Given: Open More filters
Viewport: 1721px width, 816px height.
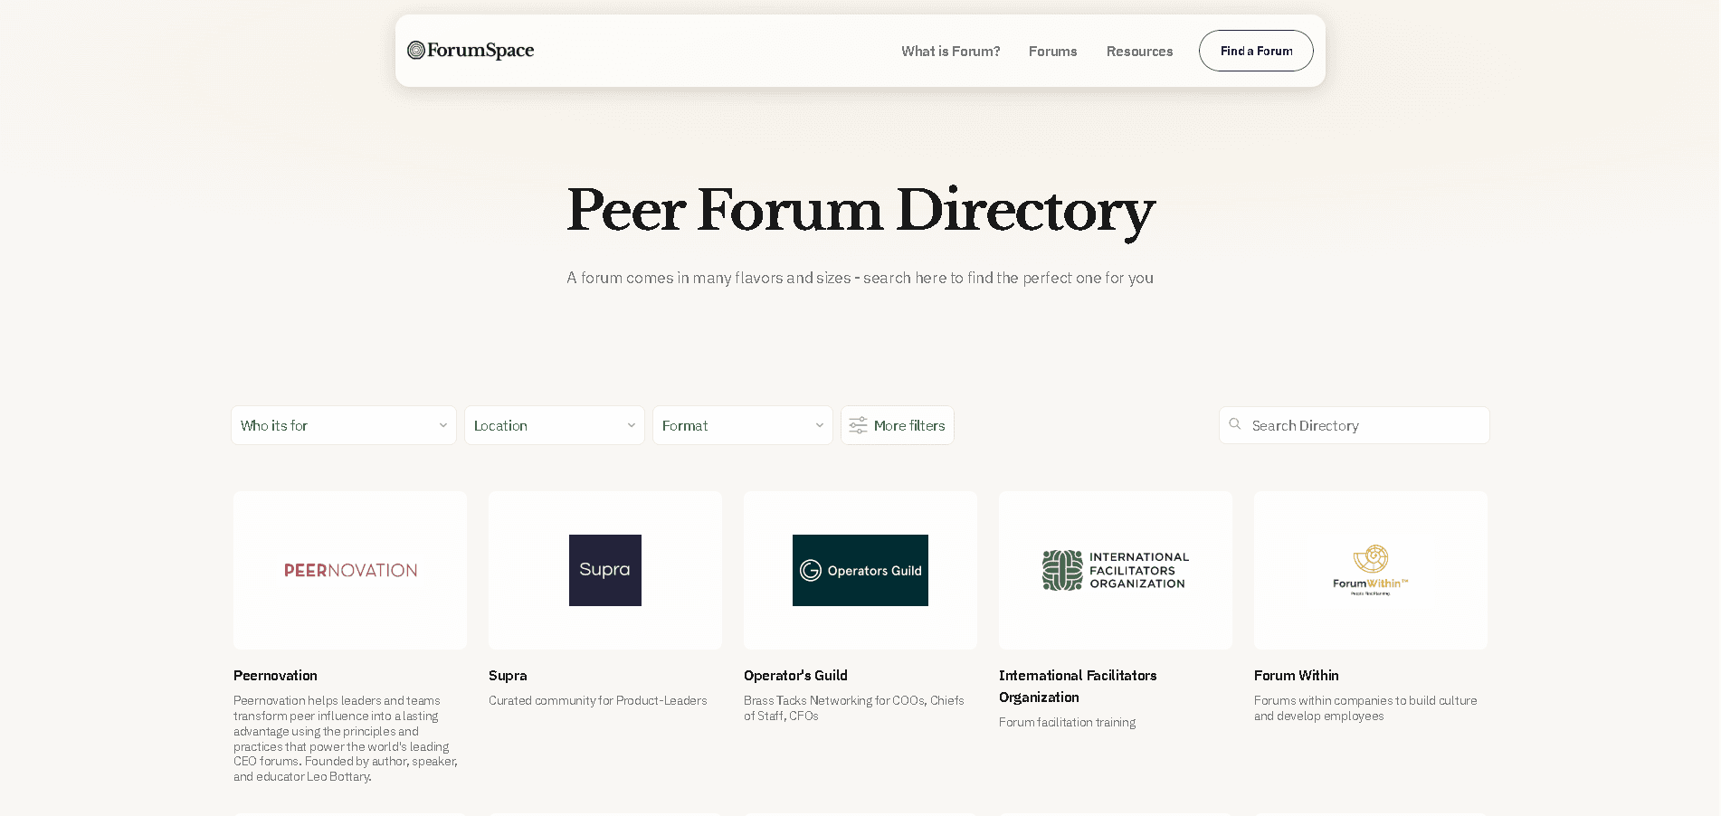Looking at the screenshot, I should point(898,425).
